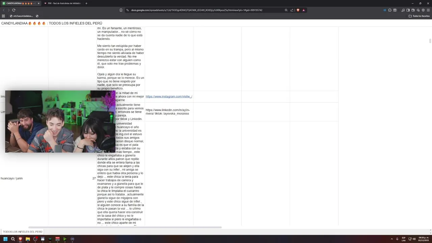The height and width of the screenshot is (243, 432).
Task: Open the apps grid icon on bookmarks bar
Action: 3,16
